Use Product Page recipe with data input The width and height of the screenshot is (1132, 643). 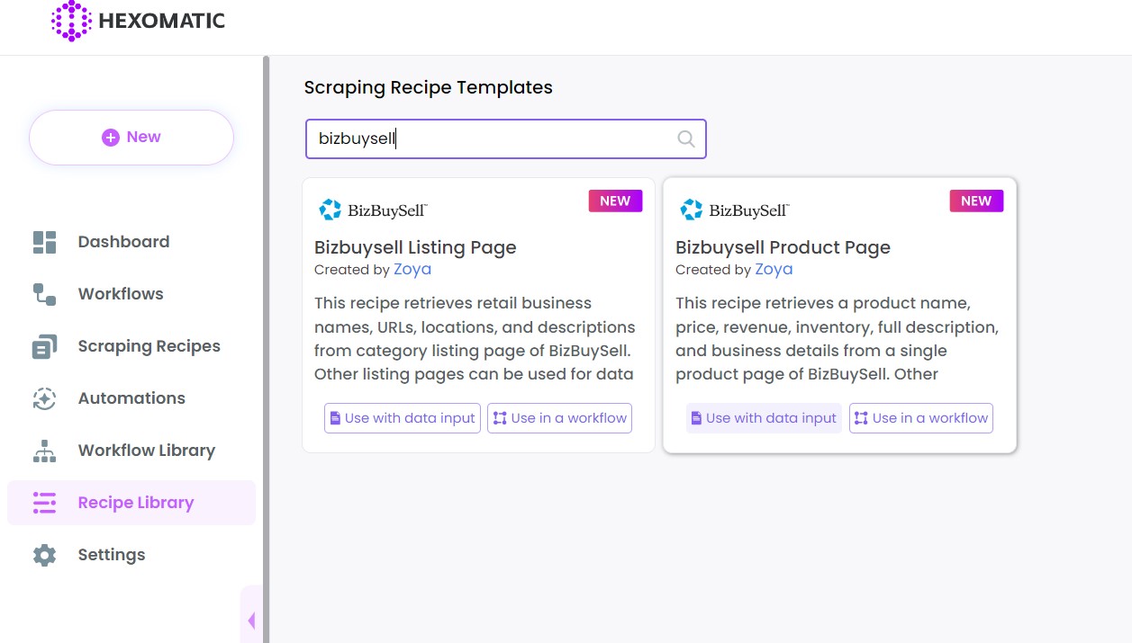click(764, 418)
